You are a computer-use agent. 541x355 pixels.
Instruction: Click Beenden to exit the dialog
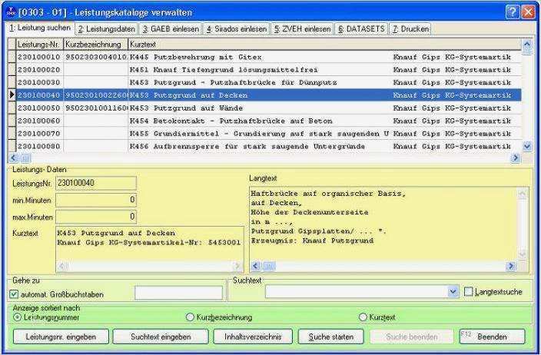492,337
